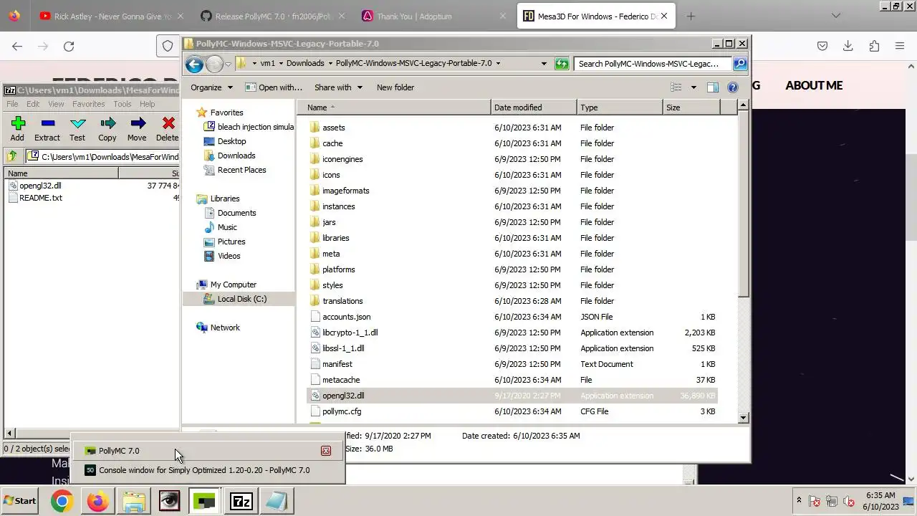Select accounts.json file
This screenshot has height=516, width=917.
coord(513,317)
